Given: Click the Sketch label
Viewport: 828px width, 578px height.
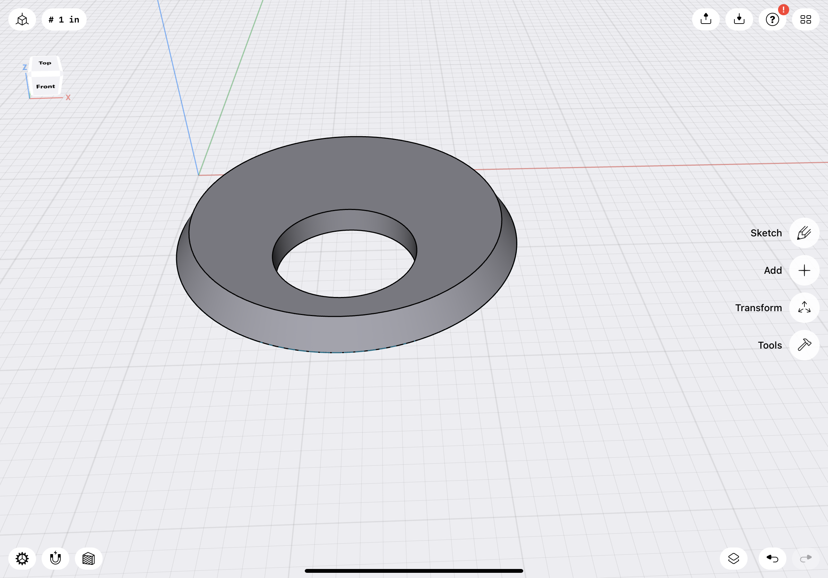Looking at the screenshot, I should 766,233.
